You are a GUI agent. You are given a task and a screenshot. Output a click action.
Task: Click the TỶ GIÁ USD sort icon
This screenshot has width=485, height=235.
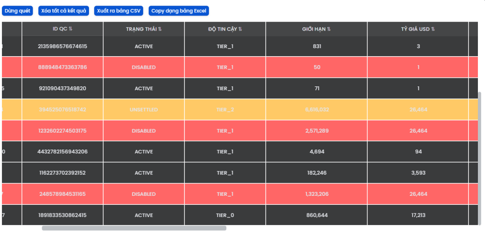click(x=433, y=29)
